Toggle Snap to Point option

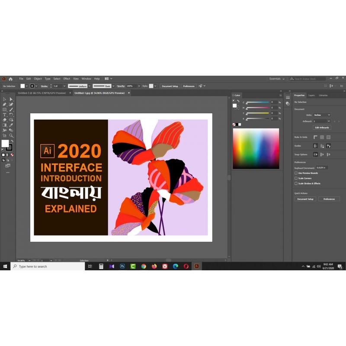(315, 154)
